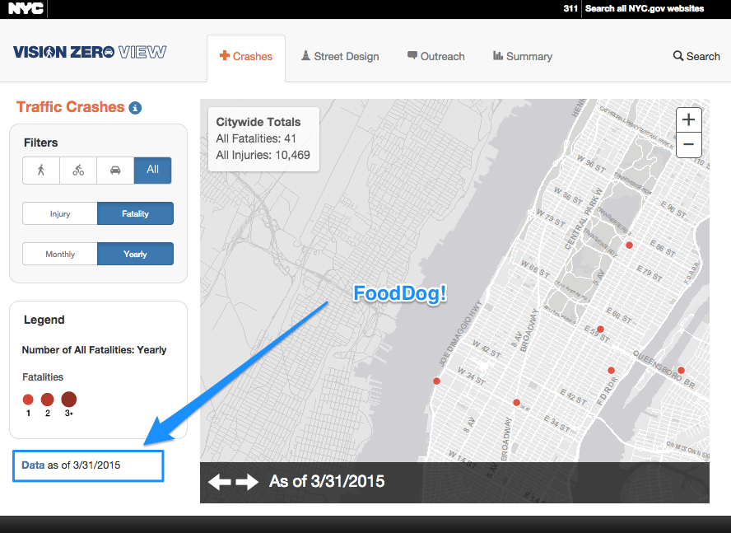The height and width of the screenshot is (533, 731).
Task: Click fatality dot near E 59 ST
Action: pos(600,329)
